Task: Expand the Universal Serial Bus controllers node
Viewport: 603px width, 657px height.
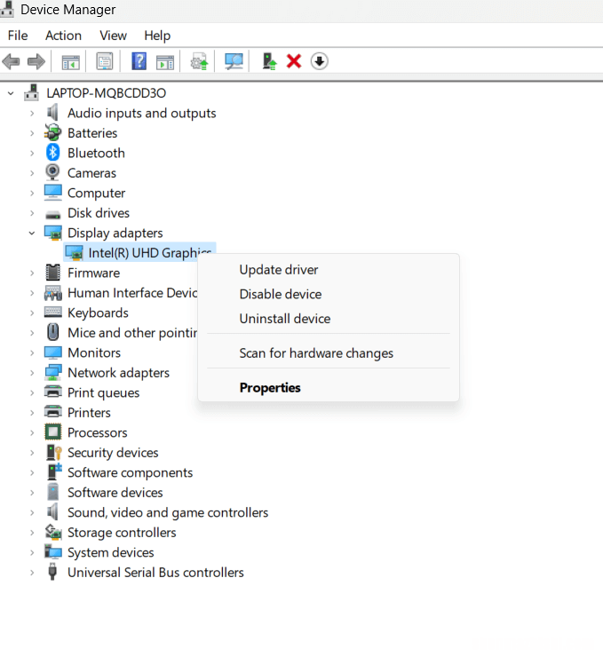Action: pyautogui.click(x=32, y=573)
